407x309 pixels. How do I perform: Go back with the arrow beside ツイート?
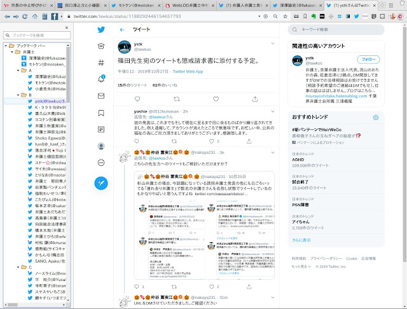pos(122,30)
